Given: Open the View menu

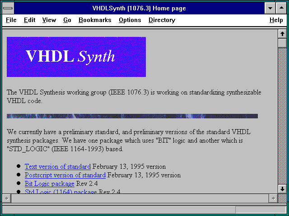Looking at the screenshot, I should pos(49,20).
